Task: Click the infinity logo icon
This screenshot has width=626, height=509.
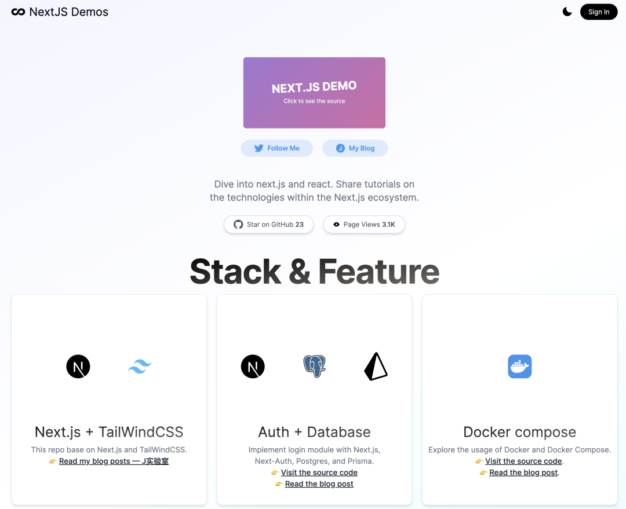Action: click(18, 12)
